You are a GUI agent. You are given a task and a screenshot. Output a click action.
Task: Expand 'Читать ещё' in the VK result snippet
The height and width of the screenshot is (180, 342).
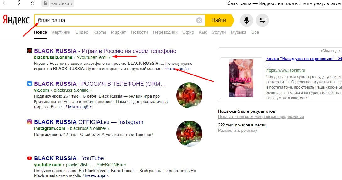(79, 107)
